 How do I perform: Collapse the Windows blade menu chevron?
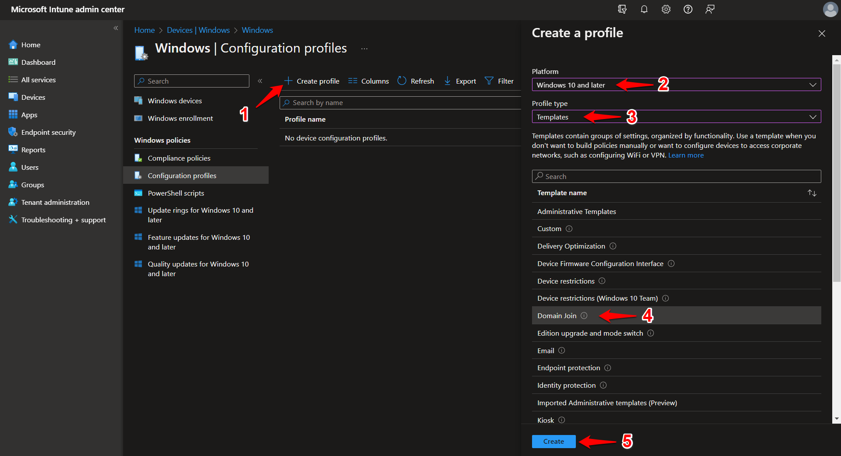click(x=260, y=81)
